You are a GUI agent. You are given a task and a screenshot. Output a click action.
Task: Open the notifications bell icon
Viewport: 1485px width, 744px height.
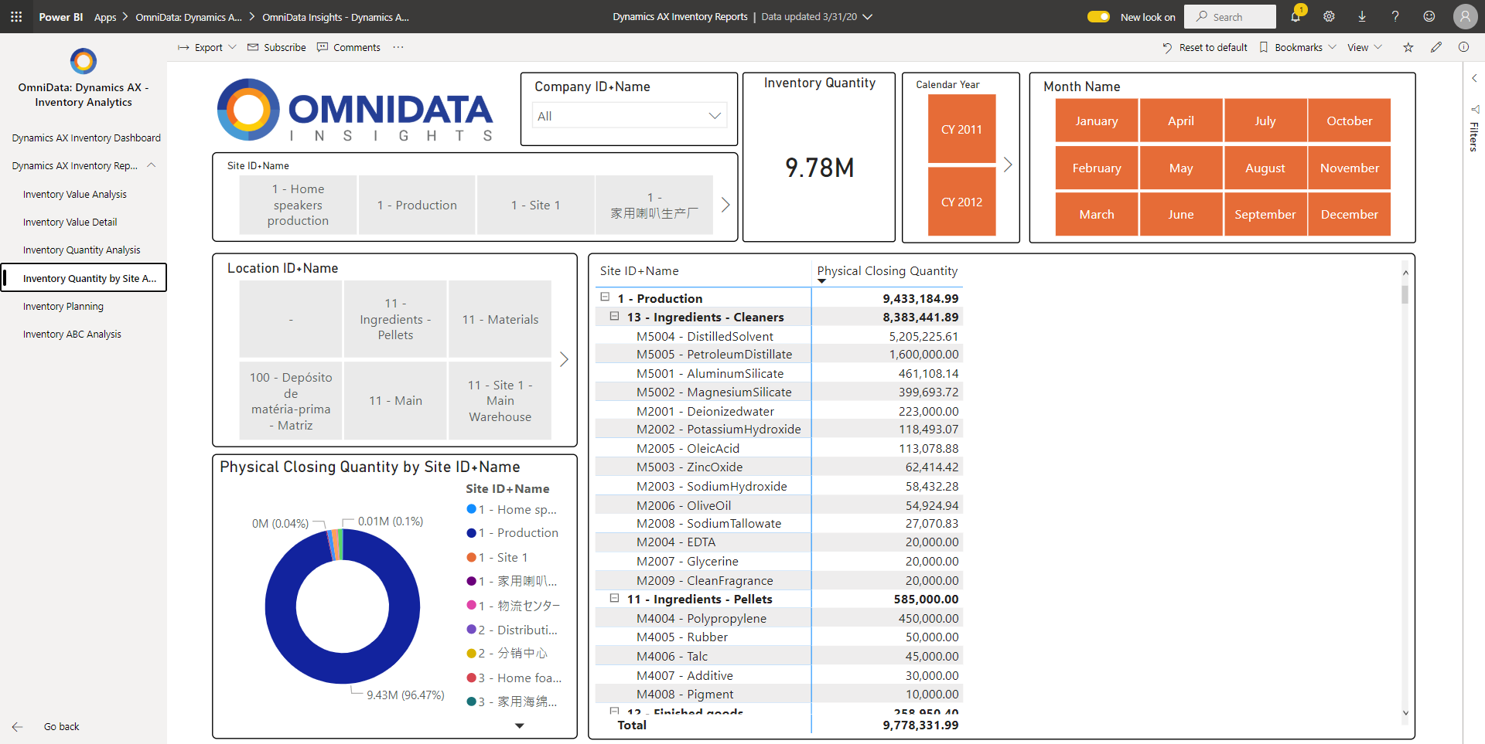tap(1296, 16)
